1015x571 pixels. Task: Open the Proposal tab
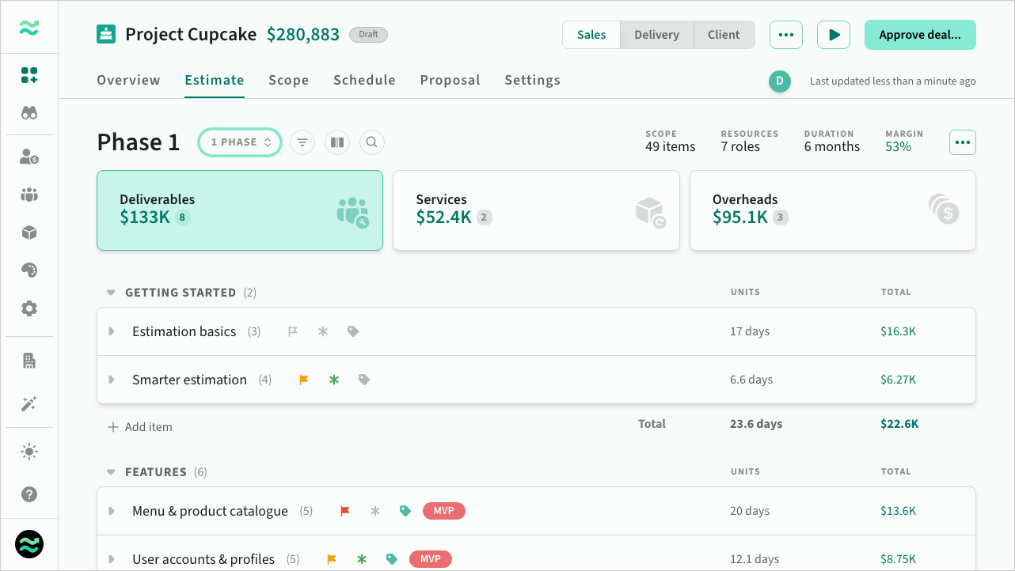450,80
